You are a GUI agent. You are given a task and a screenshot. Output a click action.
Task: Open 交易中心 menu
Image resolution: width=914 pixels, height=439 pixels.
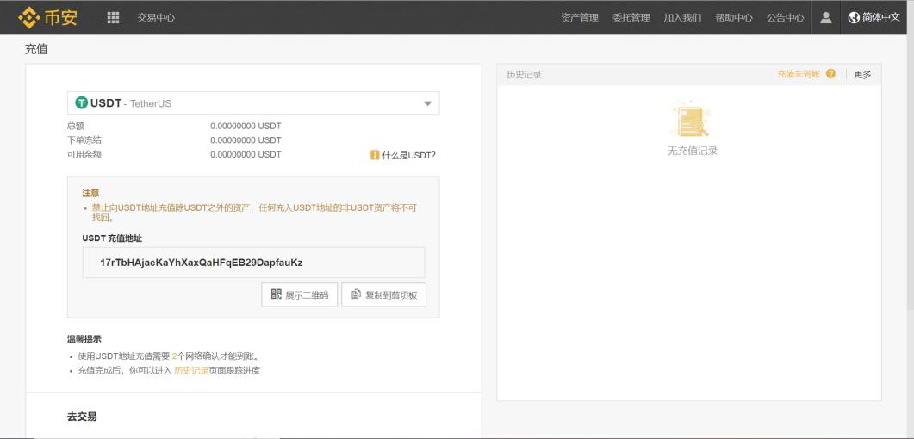tap(156, 17)
